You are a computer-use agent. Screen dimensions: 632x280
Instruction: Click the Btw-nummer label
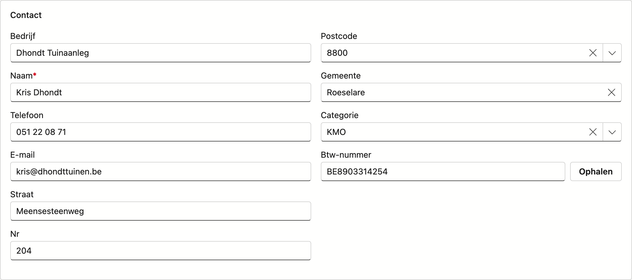346,155
